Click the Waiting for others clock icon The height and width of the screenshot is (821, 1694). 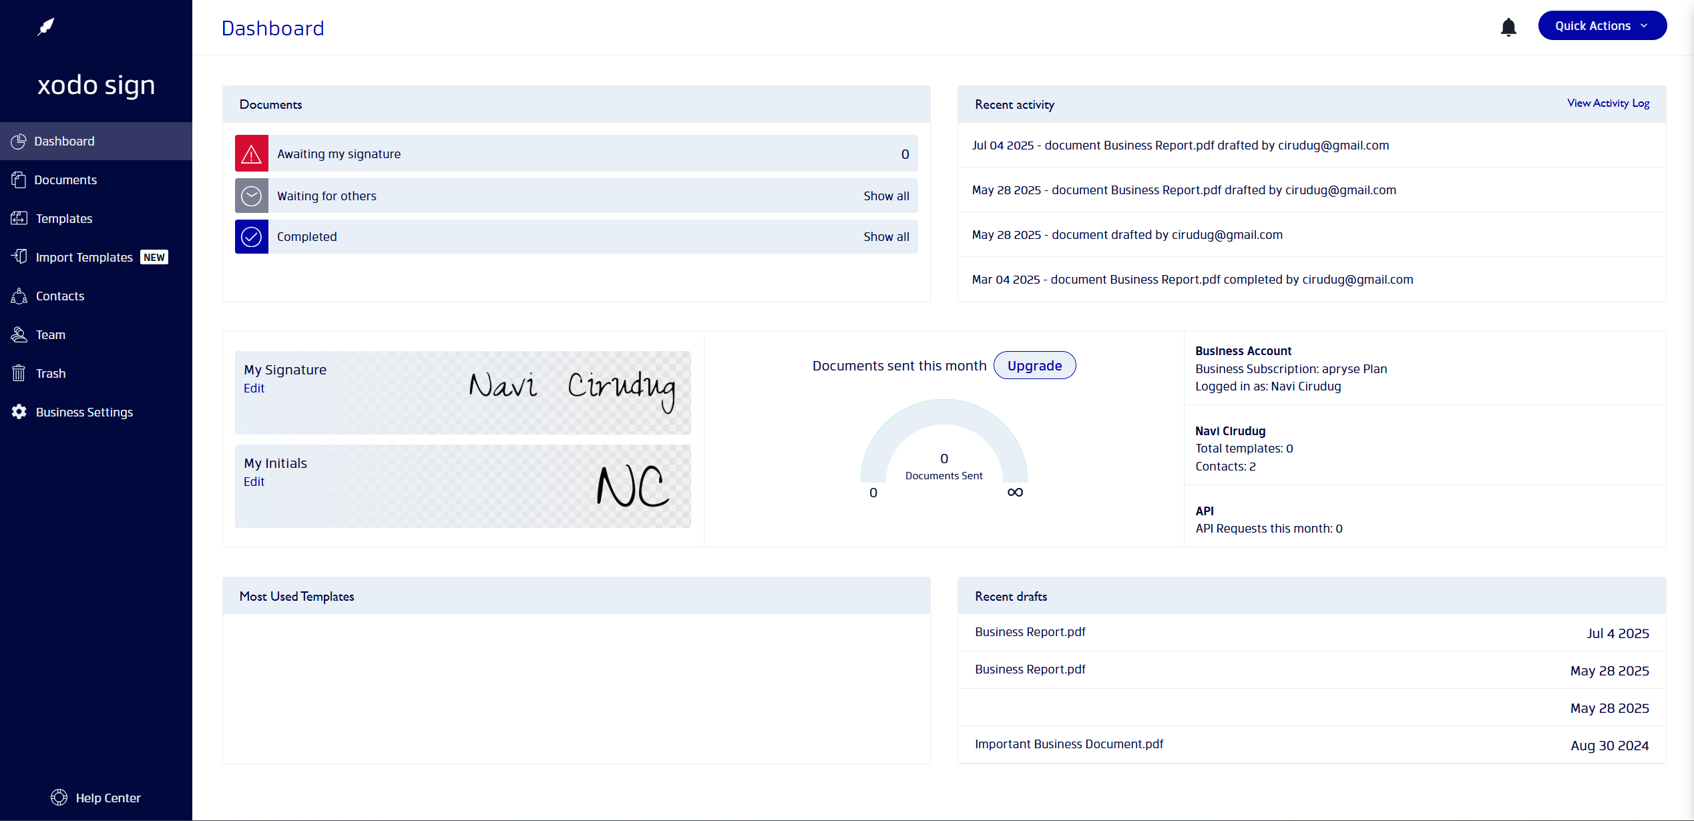(251, 196)
